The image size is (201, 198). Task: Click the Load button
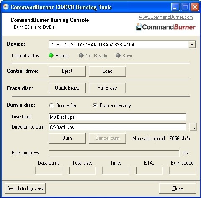pos(107,71)
